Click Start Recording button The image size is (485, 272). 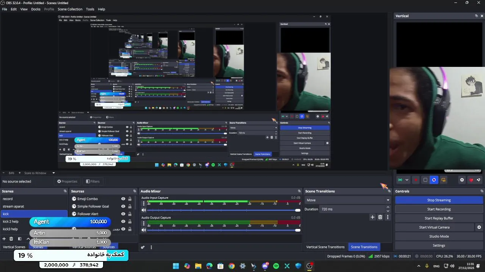[x=439, y=209]
